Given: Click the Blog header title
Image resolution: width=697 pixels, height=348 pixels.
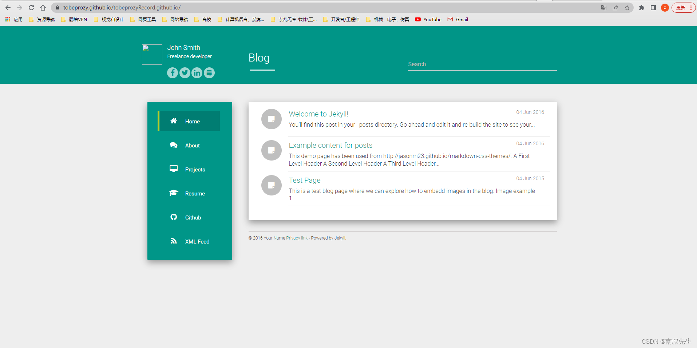Looking at the screenshot, I should (259, 58).
